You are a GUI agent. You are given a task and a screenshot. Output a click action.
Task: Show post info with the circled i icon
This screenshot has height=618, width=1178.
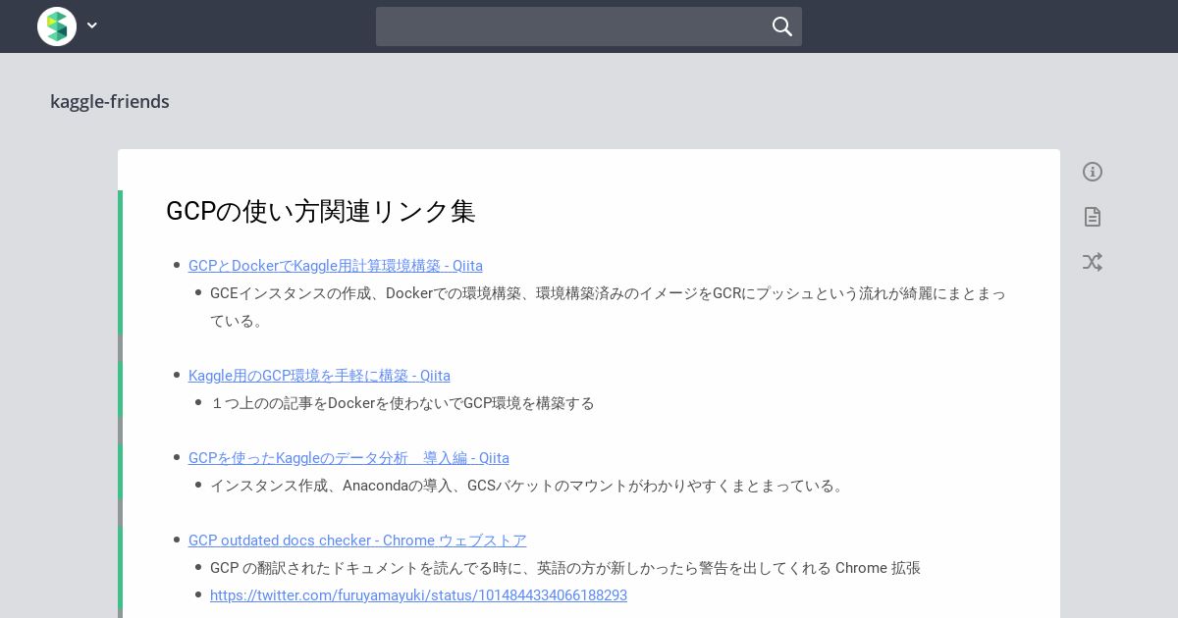(x=1093, y=172)
